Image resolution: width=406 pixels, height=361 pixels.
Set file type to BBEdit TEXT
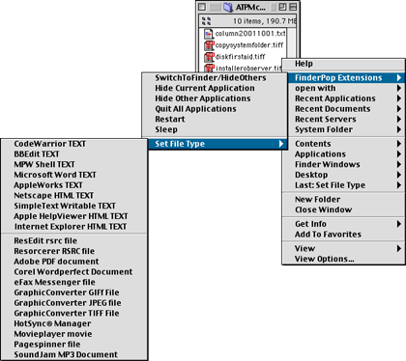tap(74, 154)
